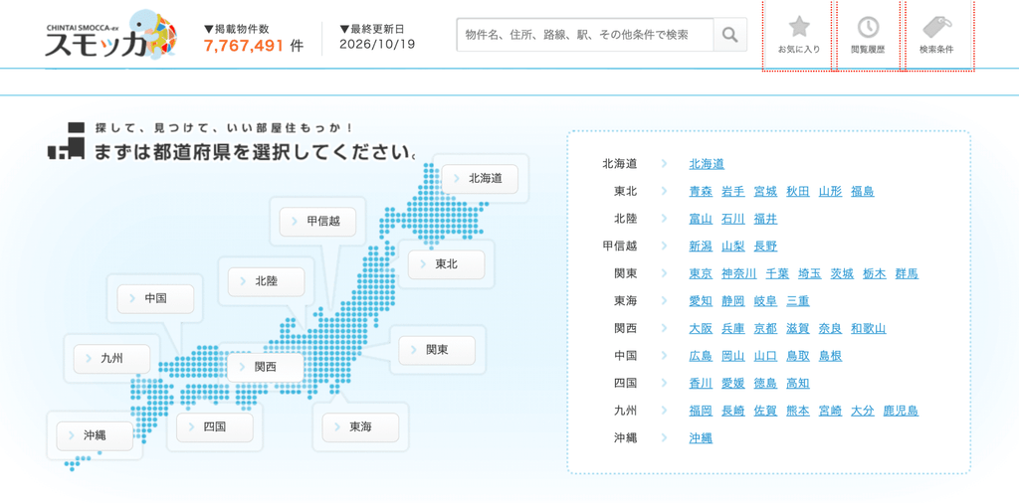Open the 愛媛 prefecture link
The height and width of the screenshot is (503, 1019).
click(733, 383)
